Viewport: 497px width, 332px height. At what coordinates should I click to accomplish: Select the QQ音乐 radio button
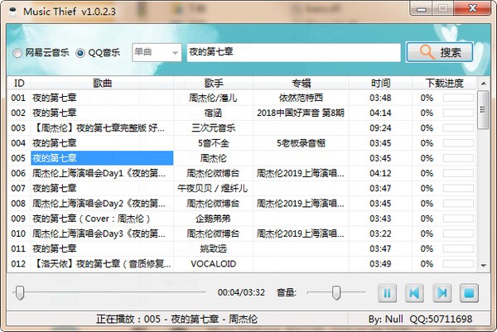click(80, 53)
